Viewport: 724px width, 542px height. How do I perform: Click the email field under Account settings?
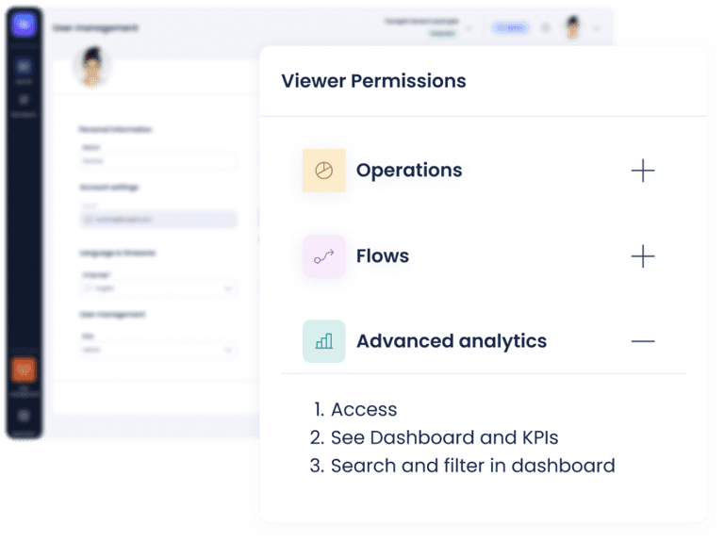coord(156,219)
